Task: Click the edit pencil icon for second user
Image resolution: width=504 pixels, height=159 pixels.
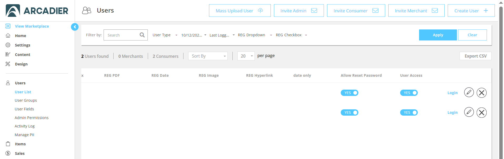Action: 469,112
